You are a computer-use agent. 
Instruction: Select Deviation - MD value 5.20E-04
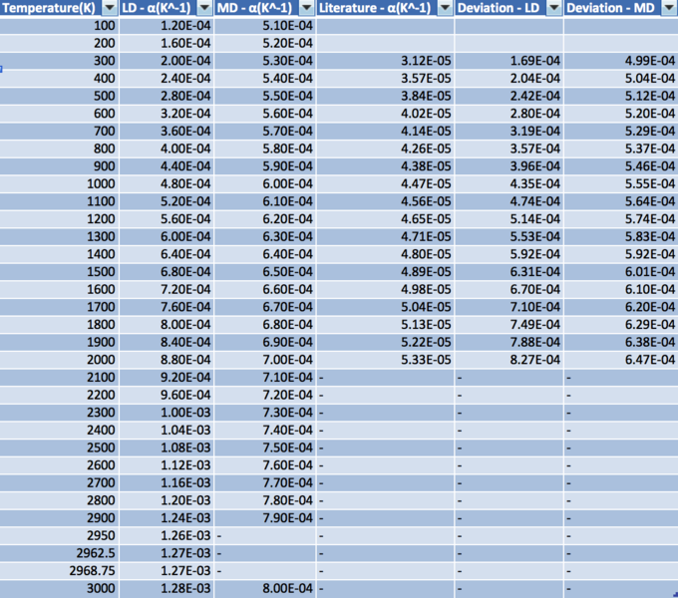(621, 114)
